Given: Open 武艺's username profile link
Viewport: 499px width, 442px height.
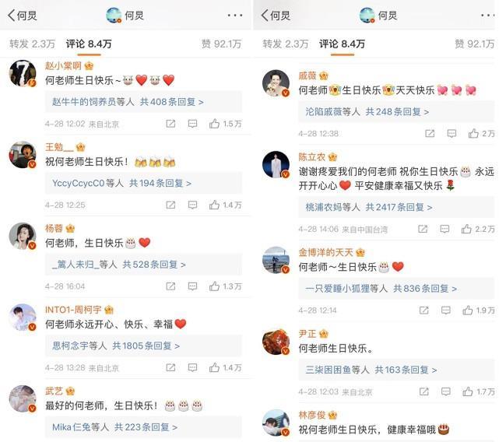Looking at the screenshot, I should pos(54,391).
